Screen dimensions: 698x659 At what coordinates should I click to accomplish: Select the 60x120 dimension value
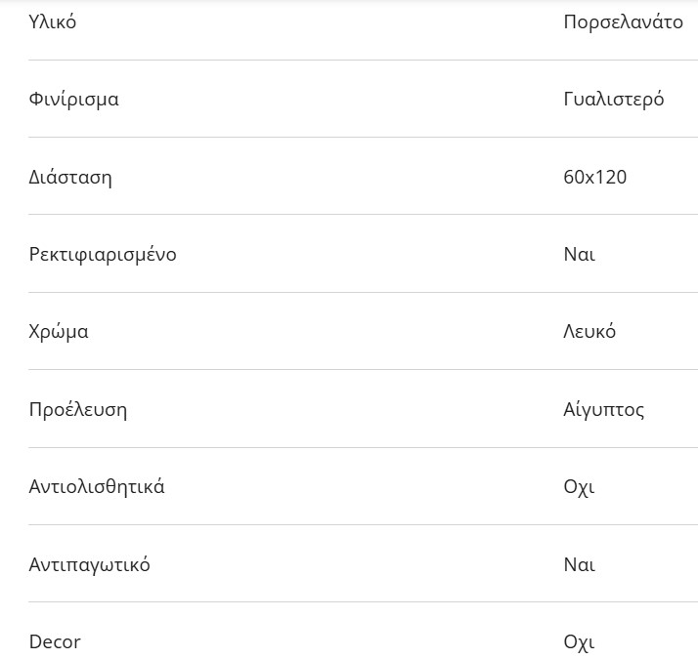pyautogui.click(x=595, y=178)
